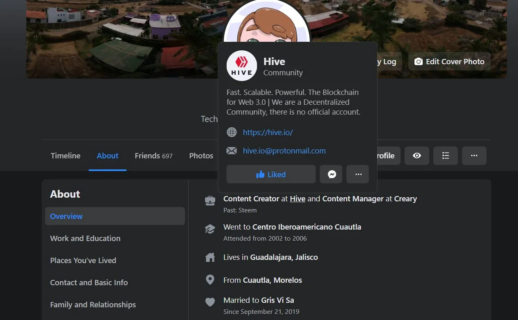Open the Hive page name link
The width and height of the screenshot is (518, 320).
pyautogui.click(x=274, y=61)
